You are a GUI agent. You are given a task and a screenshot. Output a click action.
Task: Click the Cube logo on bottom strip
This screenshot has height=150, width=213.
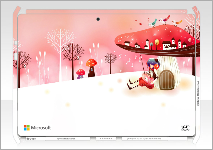pos(31,139)
